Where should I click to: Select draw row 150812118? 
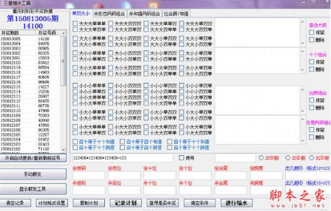click(x=30, y=72)
